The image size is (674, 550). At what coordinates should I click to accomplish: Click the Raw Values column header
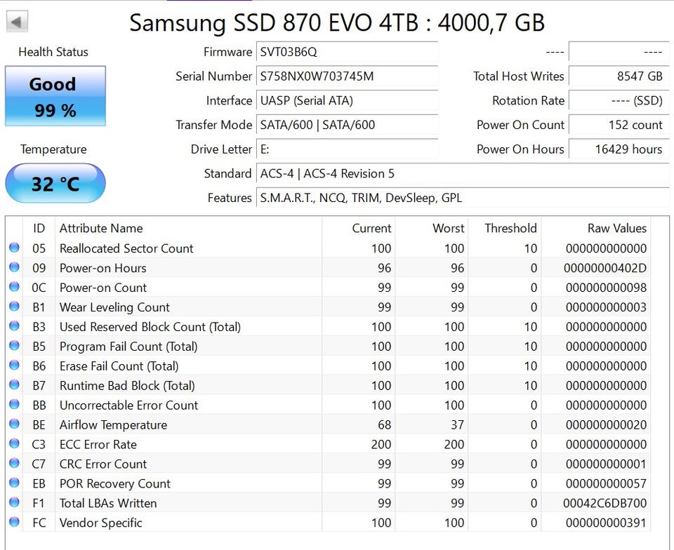click(595, 228)
